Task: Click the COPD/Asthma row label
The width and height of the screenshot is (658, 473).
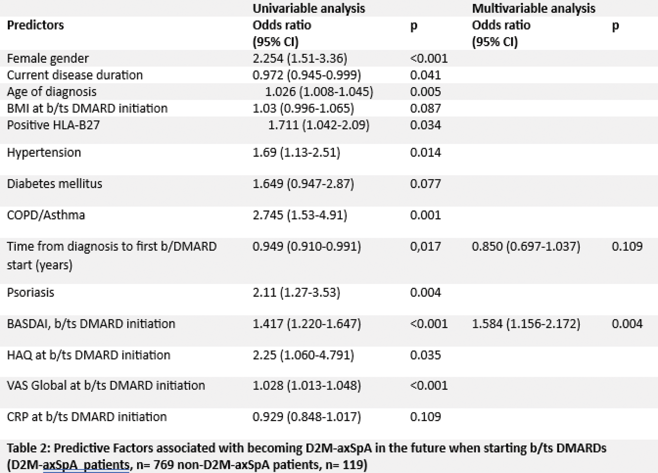Action: pyautogui.click(x=46, y=215)
